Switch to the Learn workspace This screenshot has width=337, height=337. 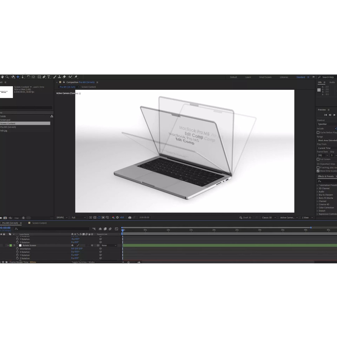tap(248, 77)
